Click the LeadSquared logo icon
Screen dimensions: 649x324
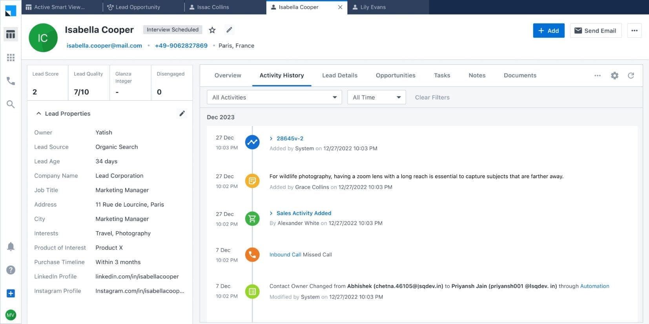[11, 11]
